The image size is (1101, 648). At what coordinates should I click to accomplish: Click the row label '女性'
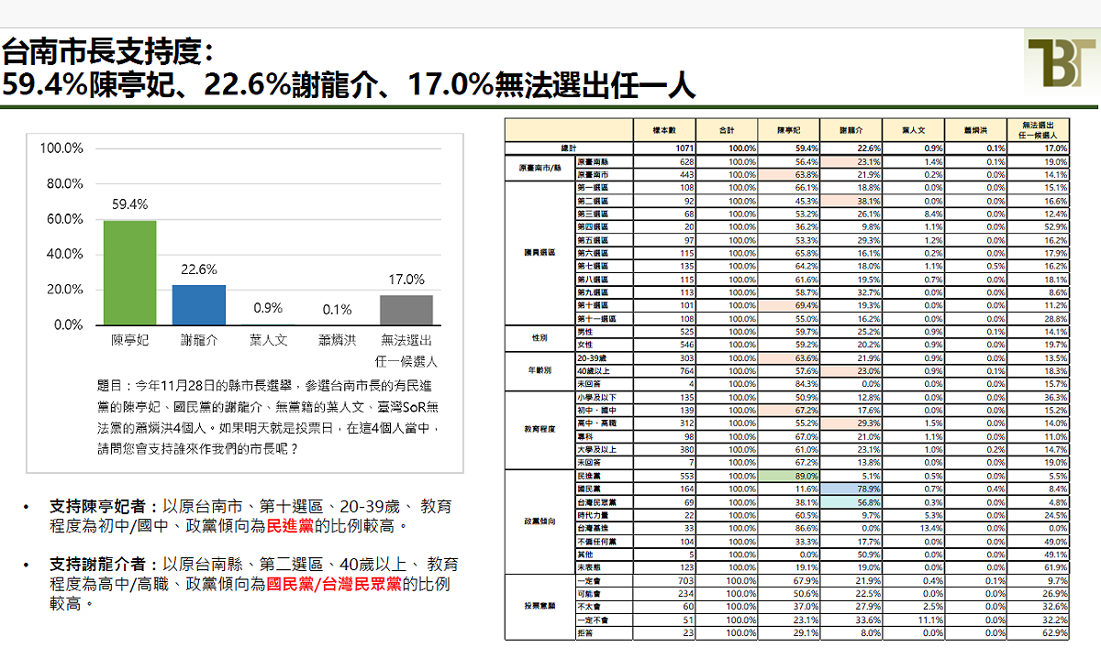(x=584, y=345)
